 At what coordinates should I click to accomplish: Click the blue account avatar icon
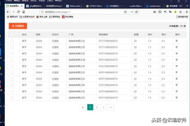(180, 12)
